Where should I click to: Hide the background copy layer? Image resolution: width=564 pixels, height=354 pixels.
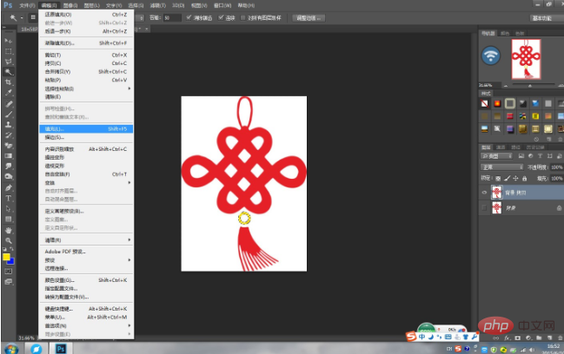point(484,193)
